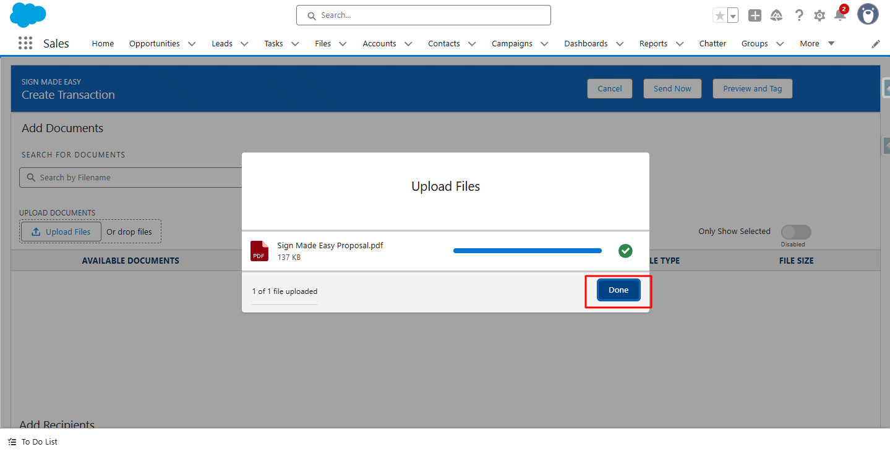
Task: Open the Contacts tab
Action: click(444, 44)
